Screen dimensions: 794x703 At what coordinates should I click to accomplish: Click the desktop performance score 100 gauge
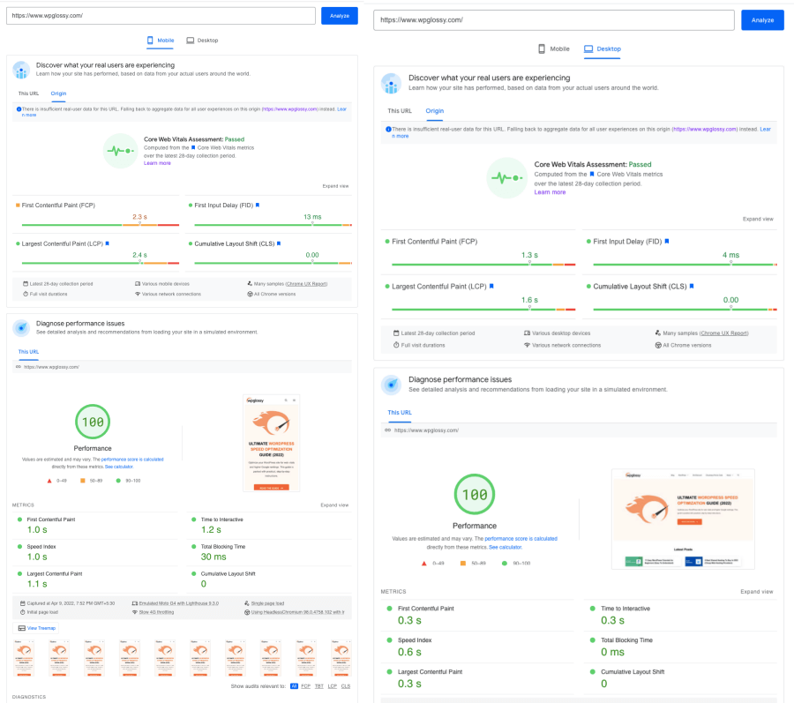pos(475,495)
